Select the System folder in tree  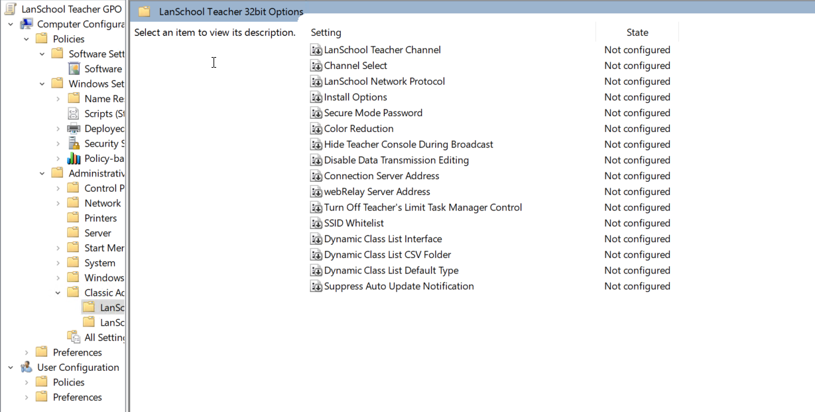point(99,263)
